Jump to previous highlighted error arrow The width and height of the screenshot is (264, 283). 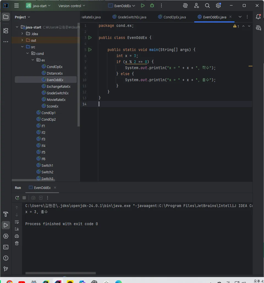point(243,26)
